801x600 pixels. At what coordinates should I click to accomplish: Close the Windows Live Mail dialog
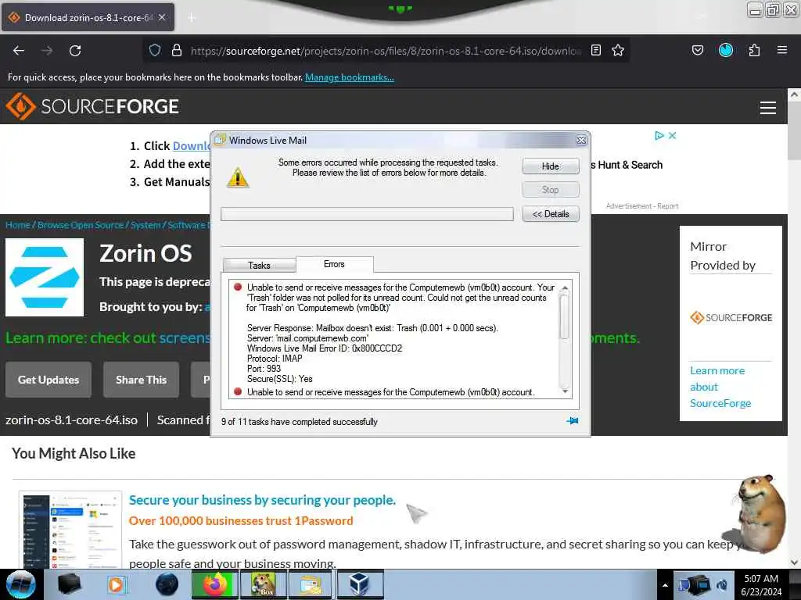pyautogui.click(x=581, y=141)
